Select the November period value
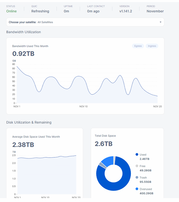Screen dimensions: 179x202 [155, 11]
